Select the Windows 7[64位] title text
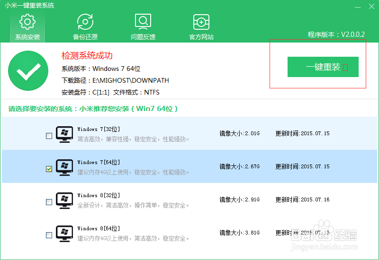Screen dimensions: 379x260 [99, 162]
